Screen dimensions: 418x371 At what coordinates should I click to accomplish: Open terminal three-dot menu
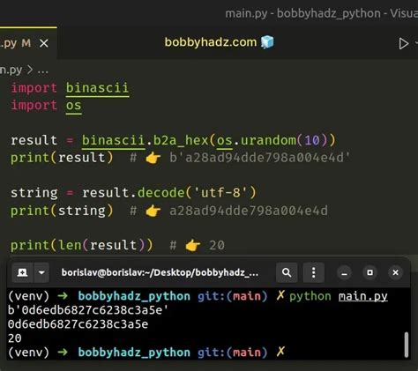click(314, 272)
